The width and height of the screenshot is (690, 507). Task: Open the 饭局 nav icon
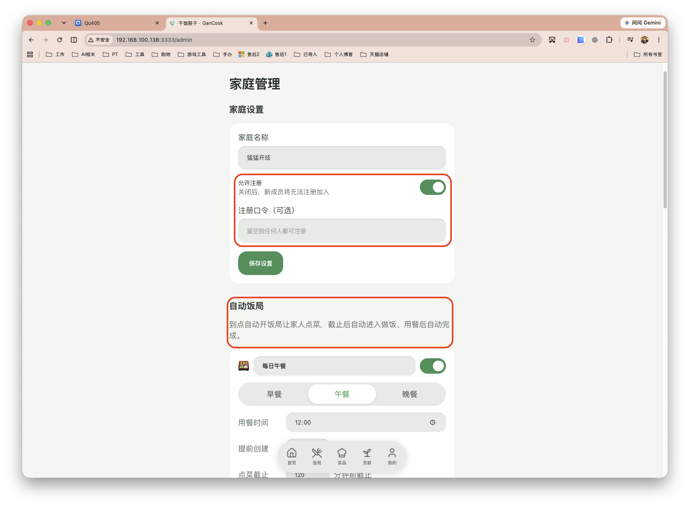coord(317,456)
